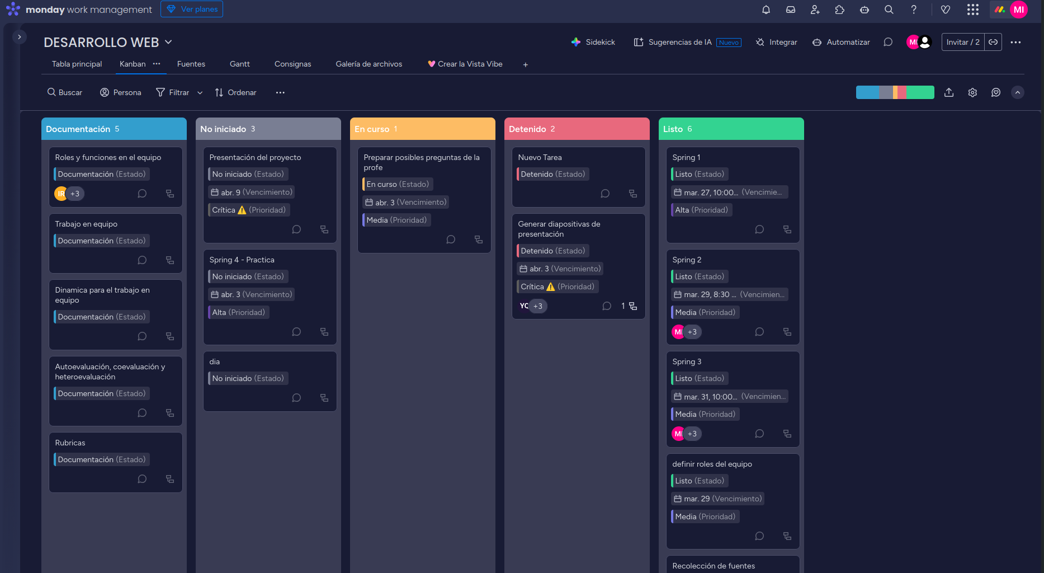Switch to Tabla principal tab
Screen dimensions: 1044x573
[x=77, y=64]
